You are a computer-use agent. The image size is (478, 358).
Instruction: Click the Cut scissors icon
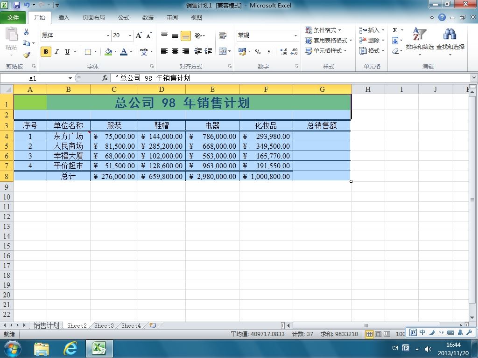(x=27, y=32)
